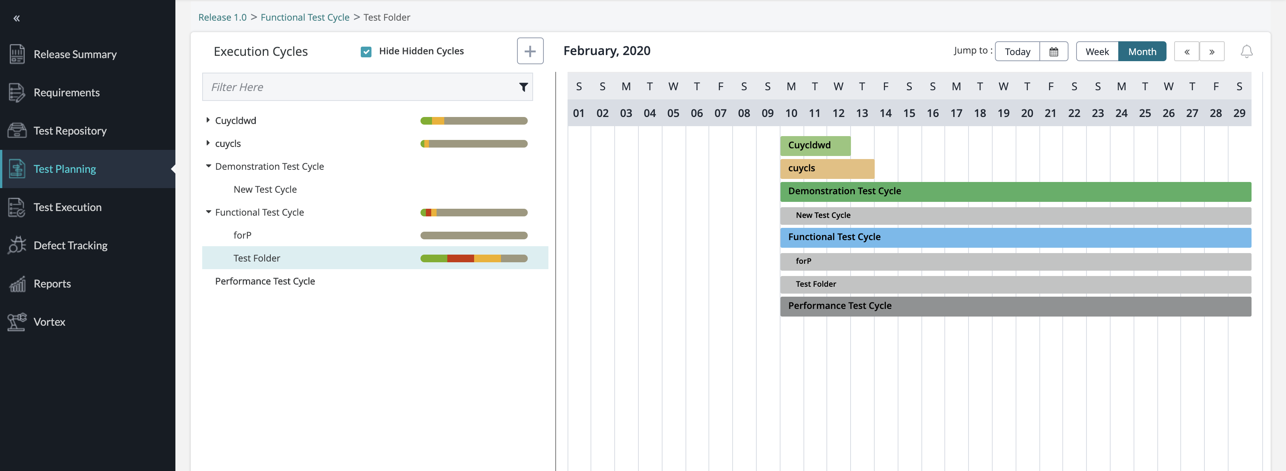Open the calendar date picker icon
Screen dimensions: 1286x471
tap(1054, 51)
